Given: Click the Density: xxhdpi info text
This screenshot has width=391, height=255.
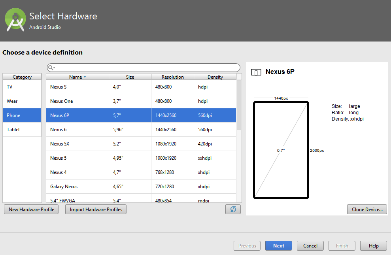Looking at the screenshot, I should pyautogui.click(x=348, y=119).
